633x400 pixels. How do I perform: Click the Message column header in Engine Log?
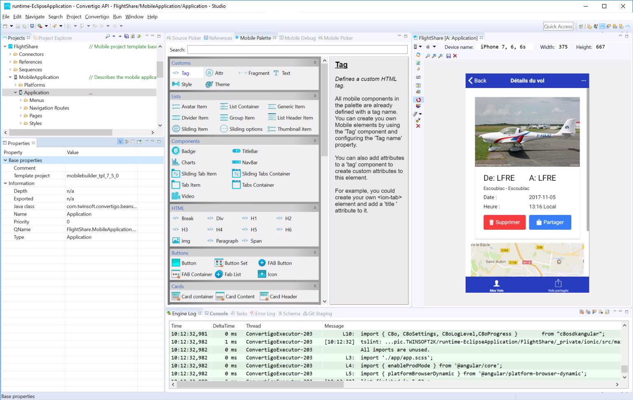point(334,326)
